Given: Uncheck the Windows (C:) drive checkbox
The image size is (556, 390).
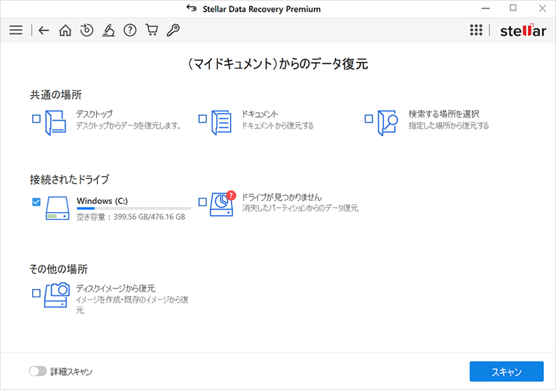Looking at the screenshot, I should point(35,199).
